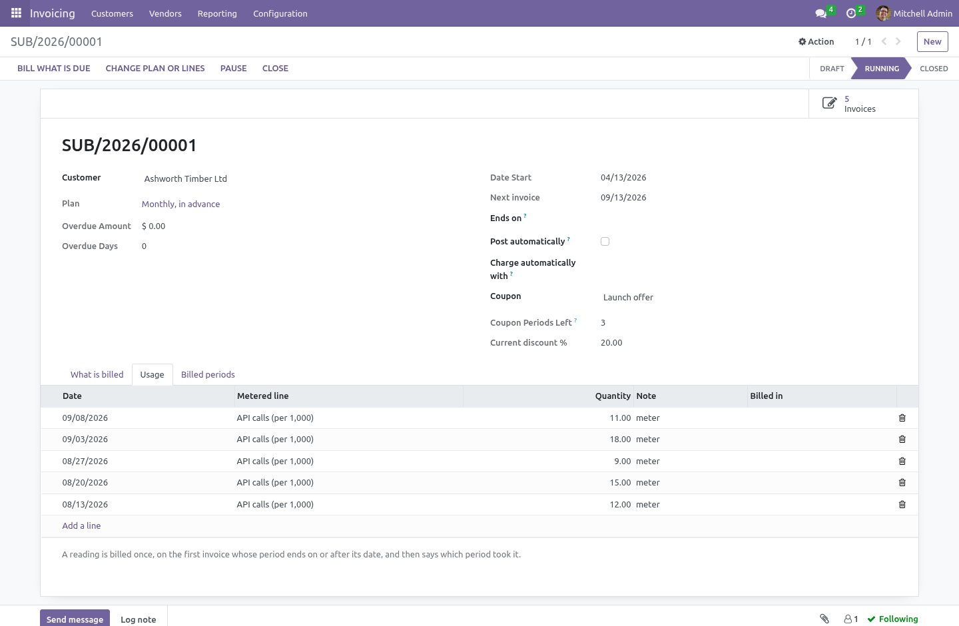Toggle the Post automatically checkbox
Screen dimensions: 959x626
(605, 242)
